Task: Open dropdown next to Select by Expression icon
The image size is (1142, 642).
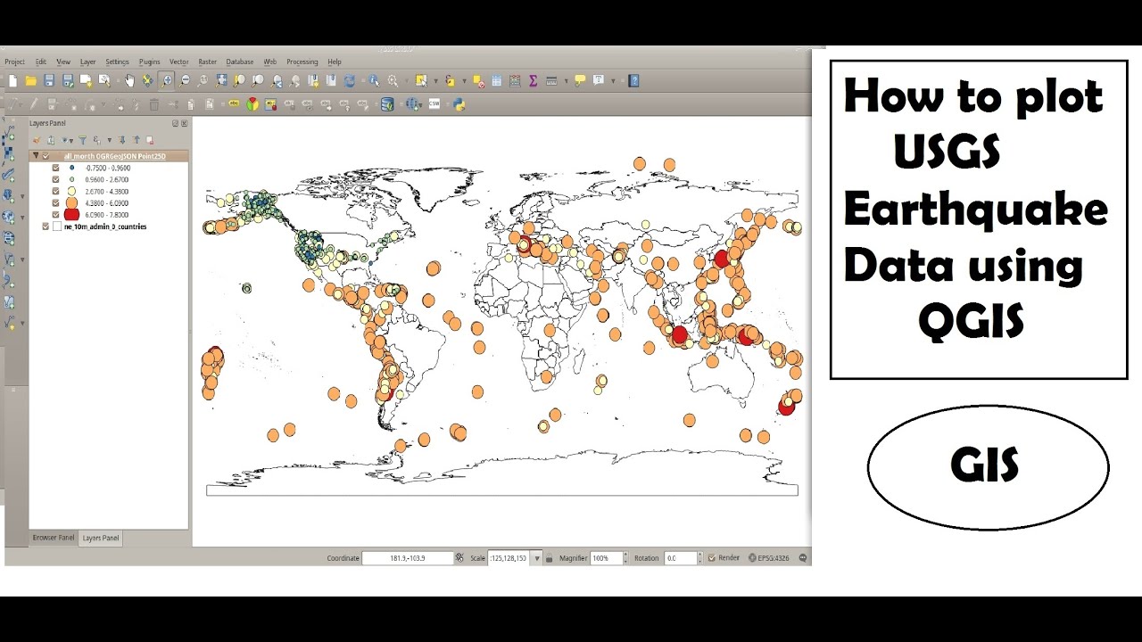Action: tap(464, 81)
